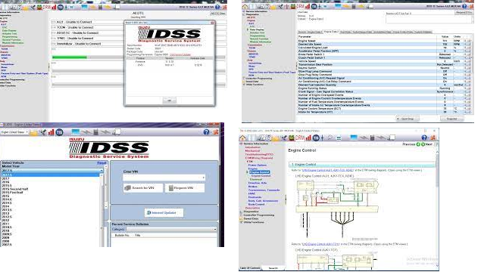Screen dimensions: 481x275
Task: Open first LHD Engine Control ETM link
Action: click(x=328, y=170)
